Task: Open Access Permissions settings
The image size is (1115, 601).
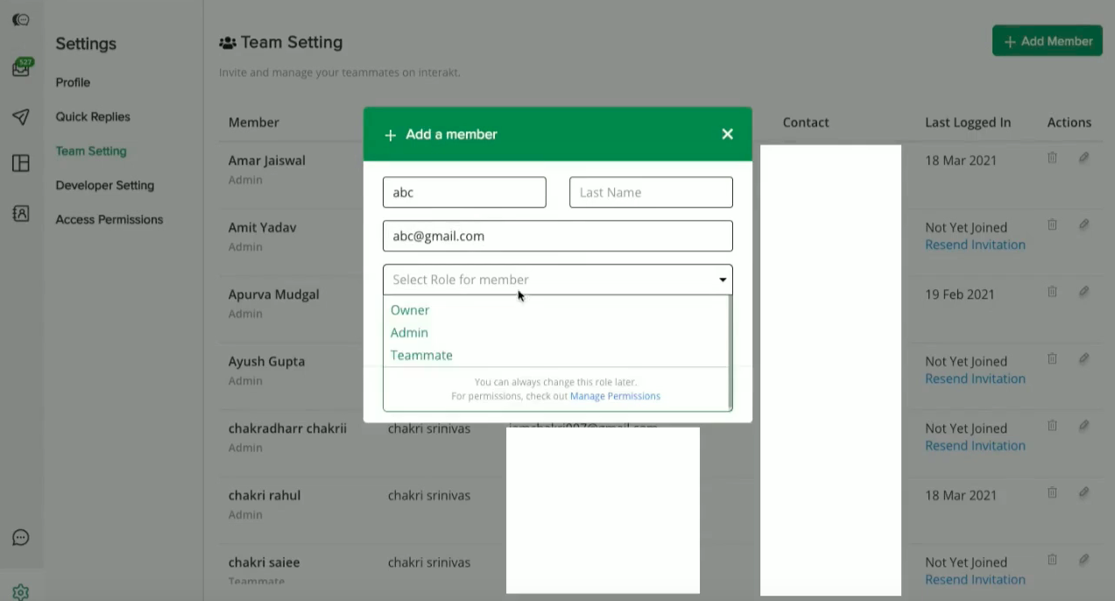Action: tap(109, 219)
